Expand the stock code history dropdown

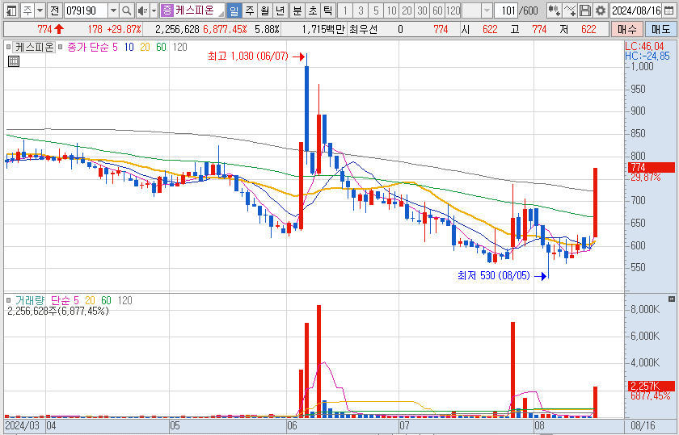pos(113,10)
